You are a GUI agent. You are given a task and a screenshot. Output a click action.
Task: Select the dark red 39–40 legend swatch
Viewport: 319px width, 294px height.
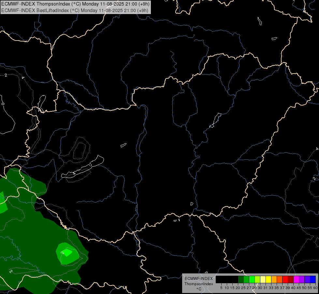coord(291,279)
